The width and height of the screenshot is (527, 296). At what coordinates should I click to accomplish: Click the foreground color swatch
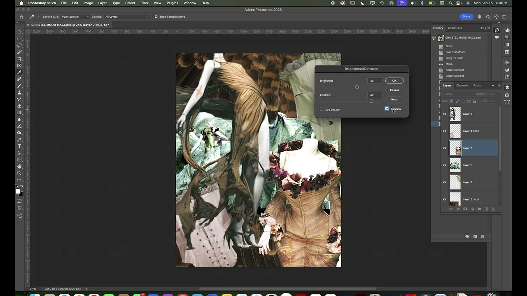coord(18,192)
